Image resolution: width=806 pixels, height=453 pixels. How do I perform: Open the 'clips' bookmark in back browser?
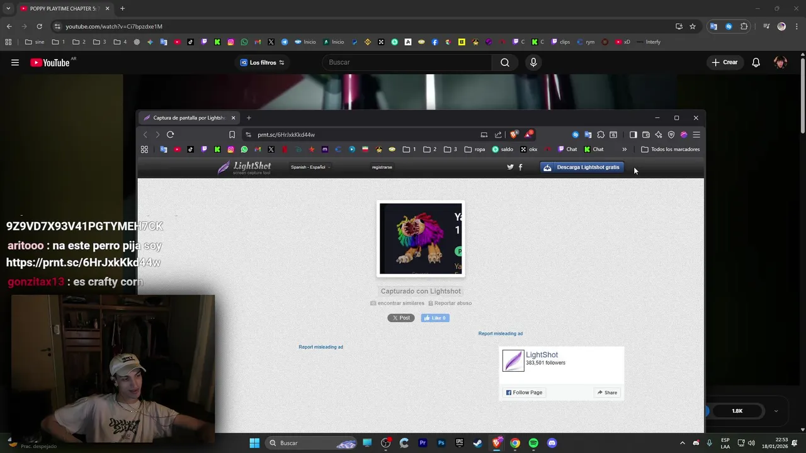[x=560, y=42]
